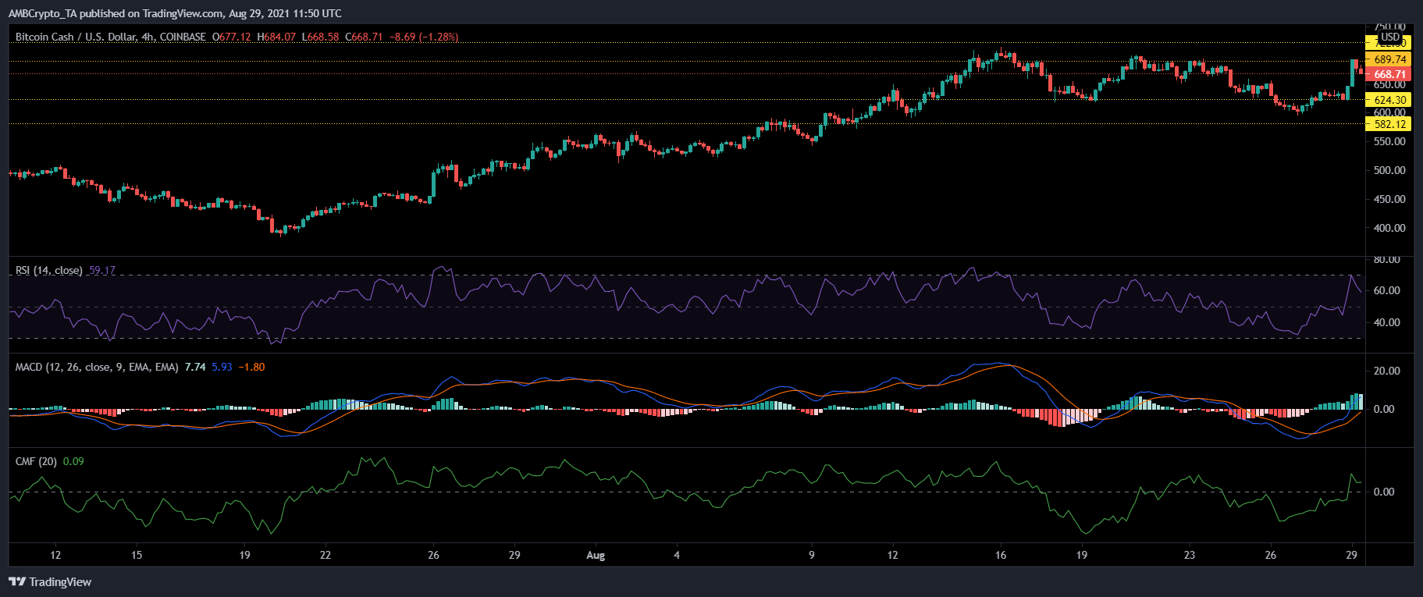This screenshot has width=1423, height=597.
Task: Click the MACD (12, 26, close, 9, EMA, EMA) label
Action: click(97, 367)
